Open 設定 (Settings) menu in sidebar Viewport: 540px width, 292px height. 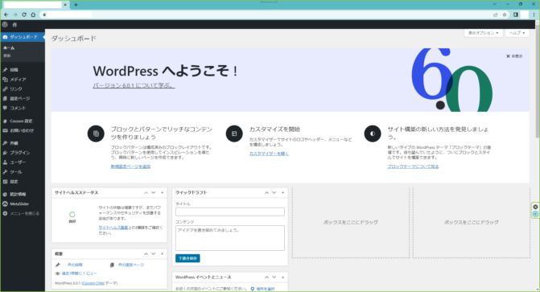23,182
